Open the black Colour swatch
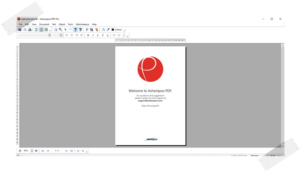 (113, 30)
